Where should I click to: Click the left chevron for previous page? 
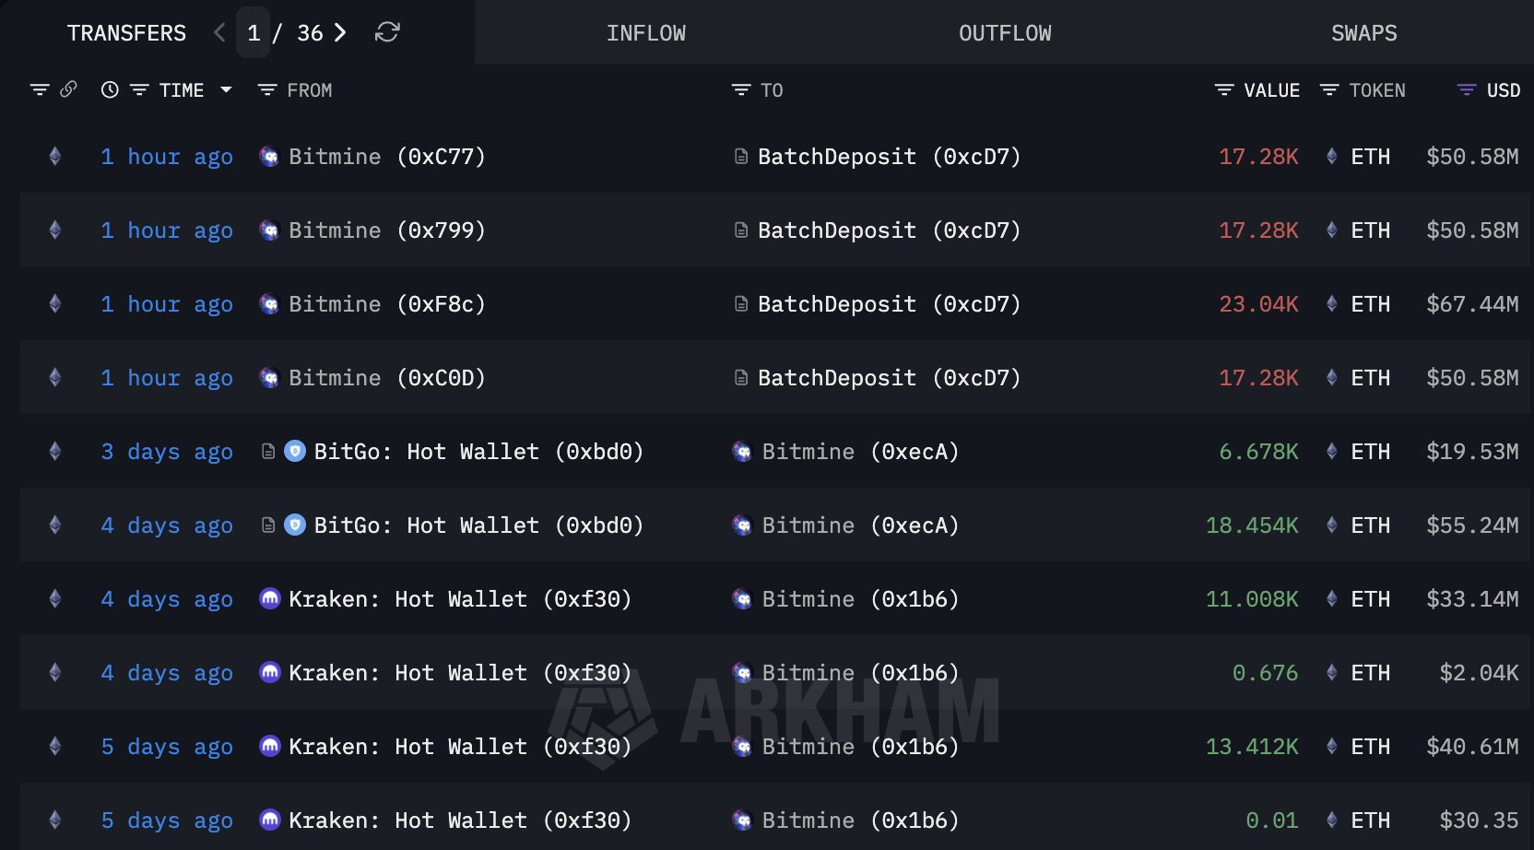coord(218,31)
